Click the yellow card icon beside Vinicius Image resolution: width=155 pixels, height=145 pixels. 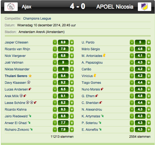[95, 75]
